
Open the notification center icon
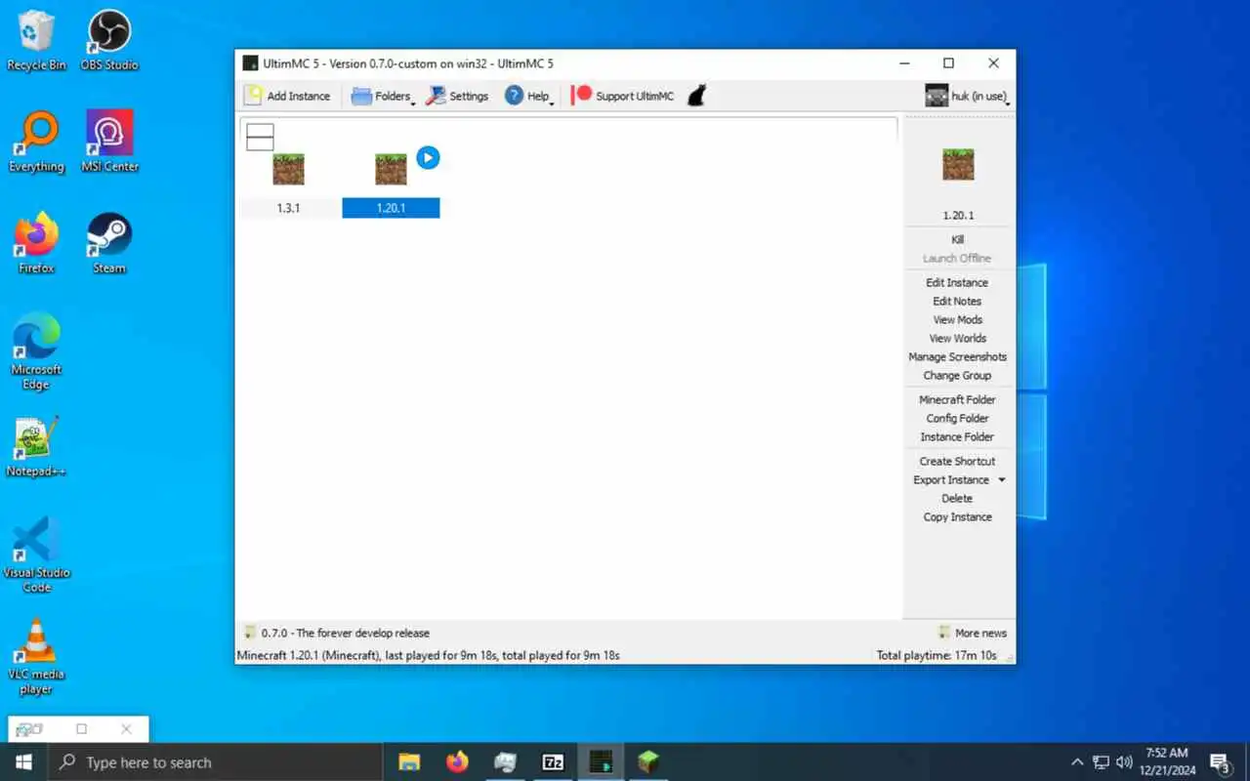(1220, 762)
